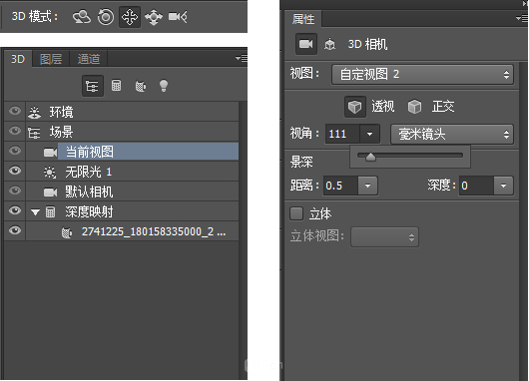Open the 立体视图 dropdown

385,237
